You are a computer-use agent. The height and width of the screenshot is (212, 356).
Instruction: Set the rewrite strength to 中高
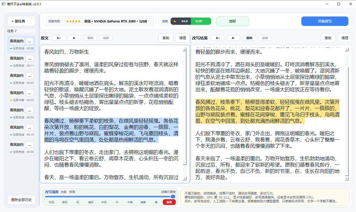[130, 202]
